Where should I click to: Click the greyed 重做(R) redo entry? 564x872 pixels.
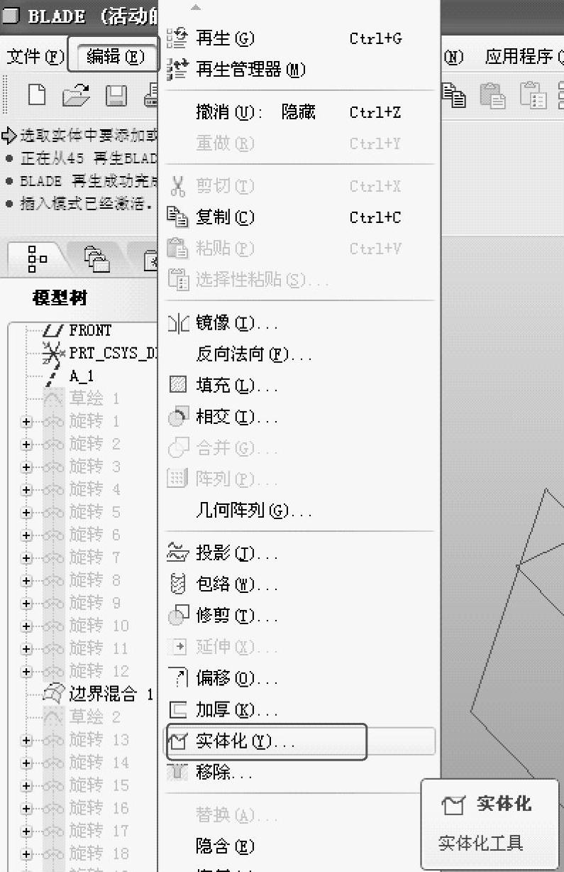[299, 143]
